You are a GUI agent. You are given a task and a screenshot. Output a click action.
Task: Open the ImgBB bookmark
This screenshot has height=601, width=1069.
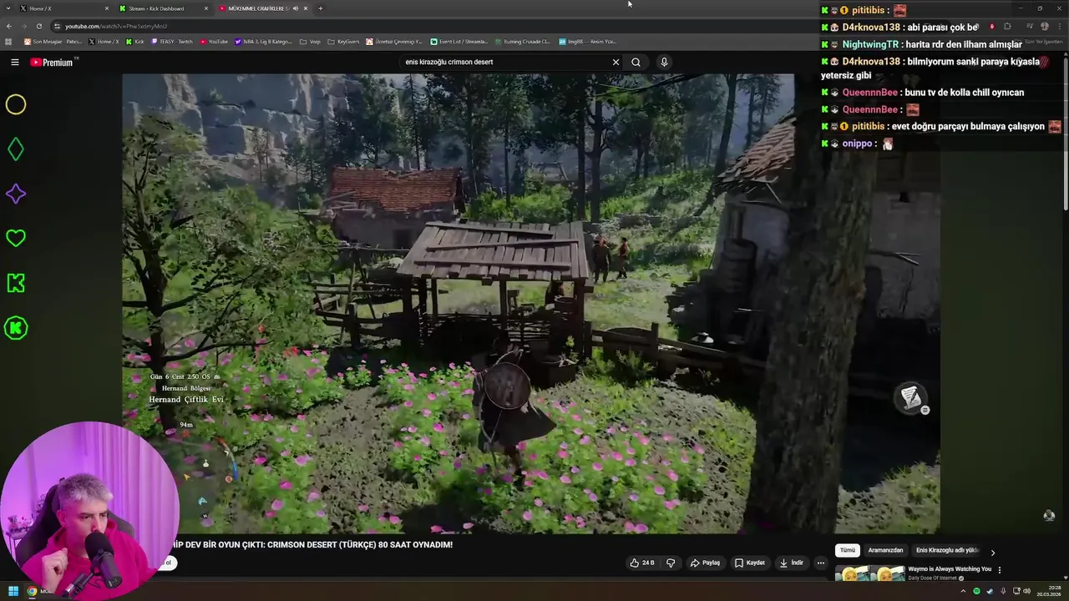tap(587, 41)
